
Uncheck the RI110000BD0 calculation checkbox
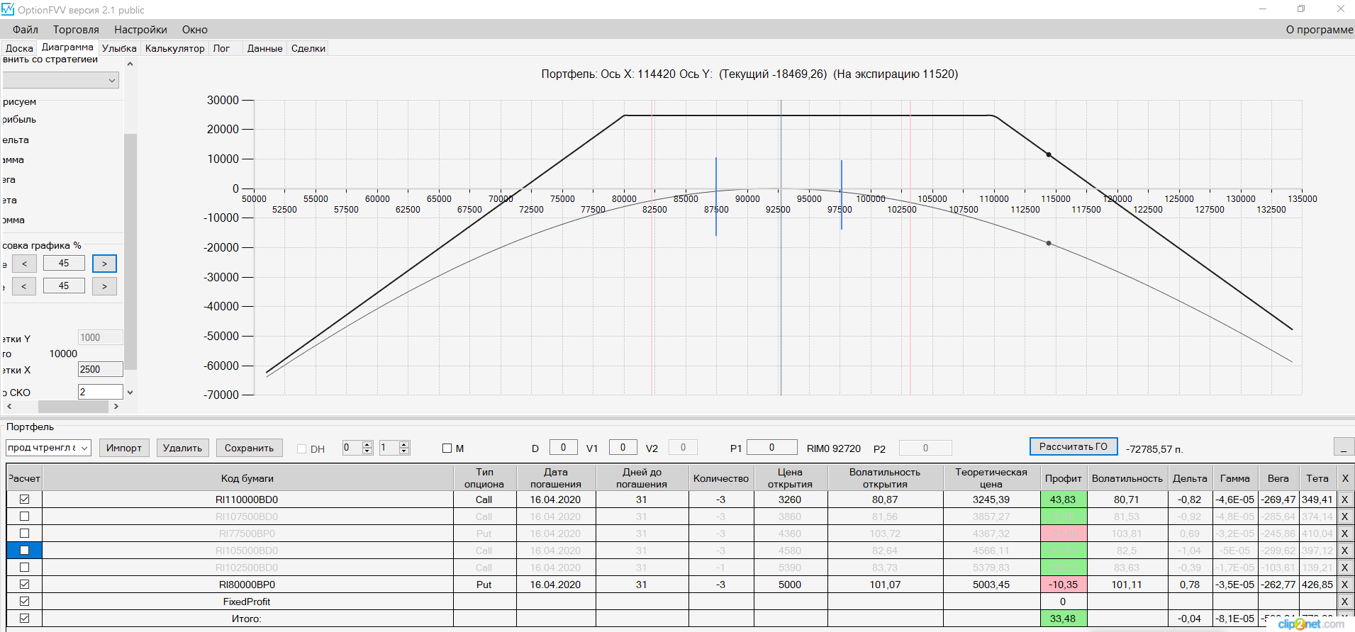click(24, 500)
